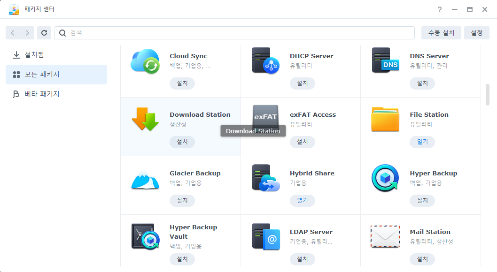
Task: Click the Glacier Backup iceberg icon
Action: point(145,179)
